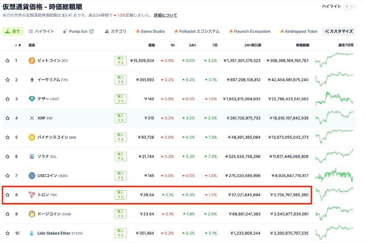Click 購入する for Lido Staked Ether
The height and width of the screenshot is (243, 365).
pyautogui.click(x=121, y=233)
